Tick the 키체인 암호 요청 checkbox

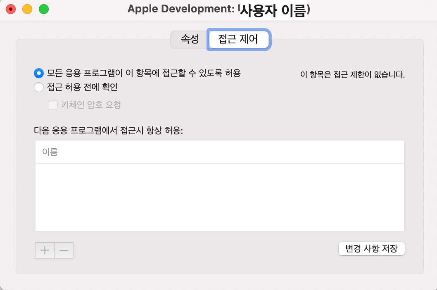(x=53, y=105)
